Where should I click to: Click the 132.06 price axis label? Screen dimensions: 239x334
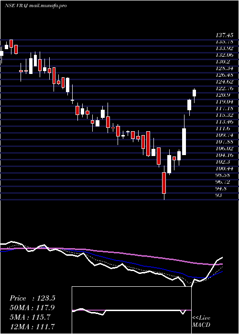point(224,55)
